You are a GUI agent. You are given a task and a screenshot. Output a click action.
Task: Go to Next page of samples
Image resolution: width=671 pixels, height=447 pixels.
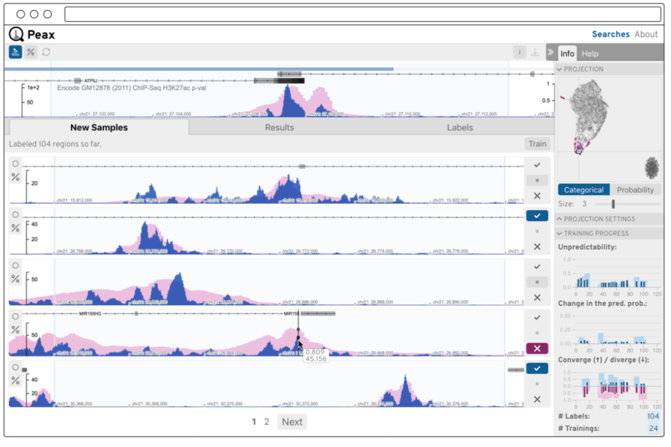(x=292, y=422)
